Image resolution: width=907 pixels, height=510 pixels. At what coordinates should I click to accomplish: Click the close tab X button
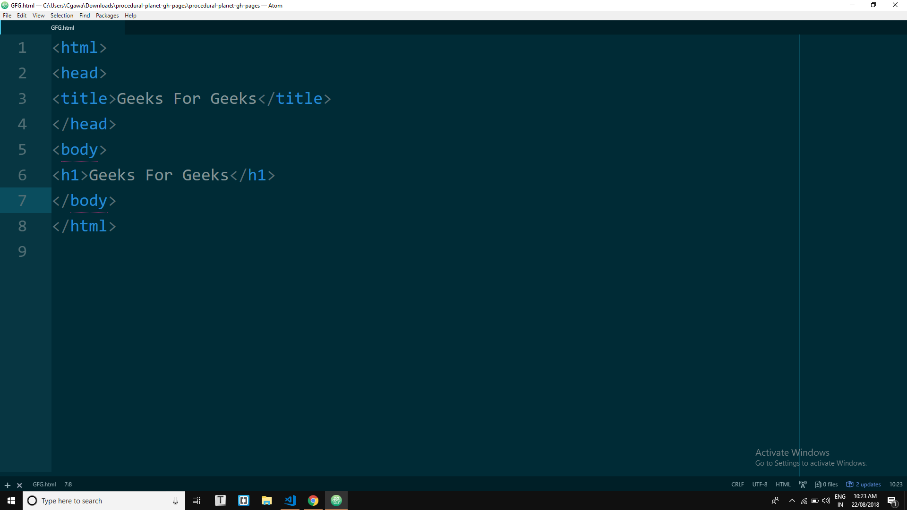(x=19, y=484)
